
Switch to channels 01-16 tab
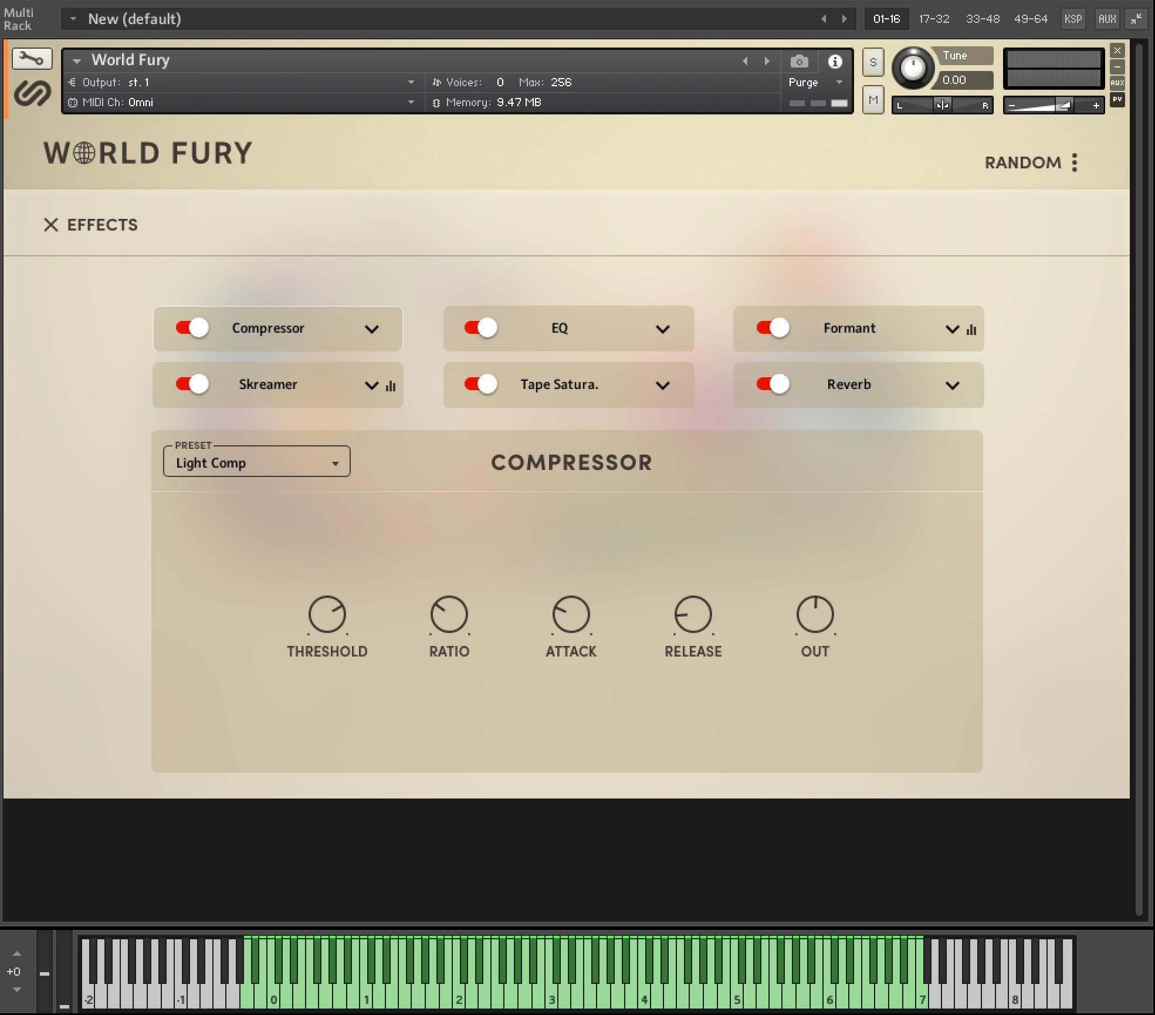[x=886, y=19]
